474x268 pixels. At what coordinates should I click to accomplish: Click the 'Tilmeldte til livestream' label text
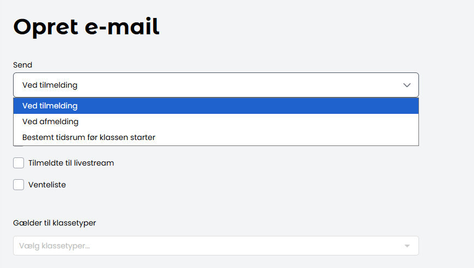71,163
